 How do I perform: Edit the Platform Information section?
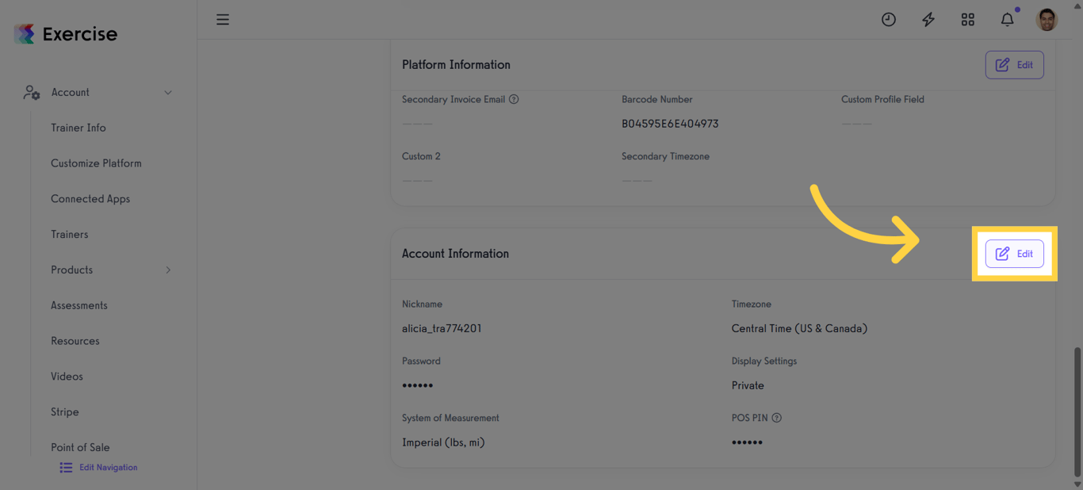(x=1014, y=65)
